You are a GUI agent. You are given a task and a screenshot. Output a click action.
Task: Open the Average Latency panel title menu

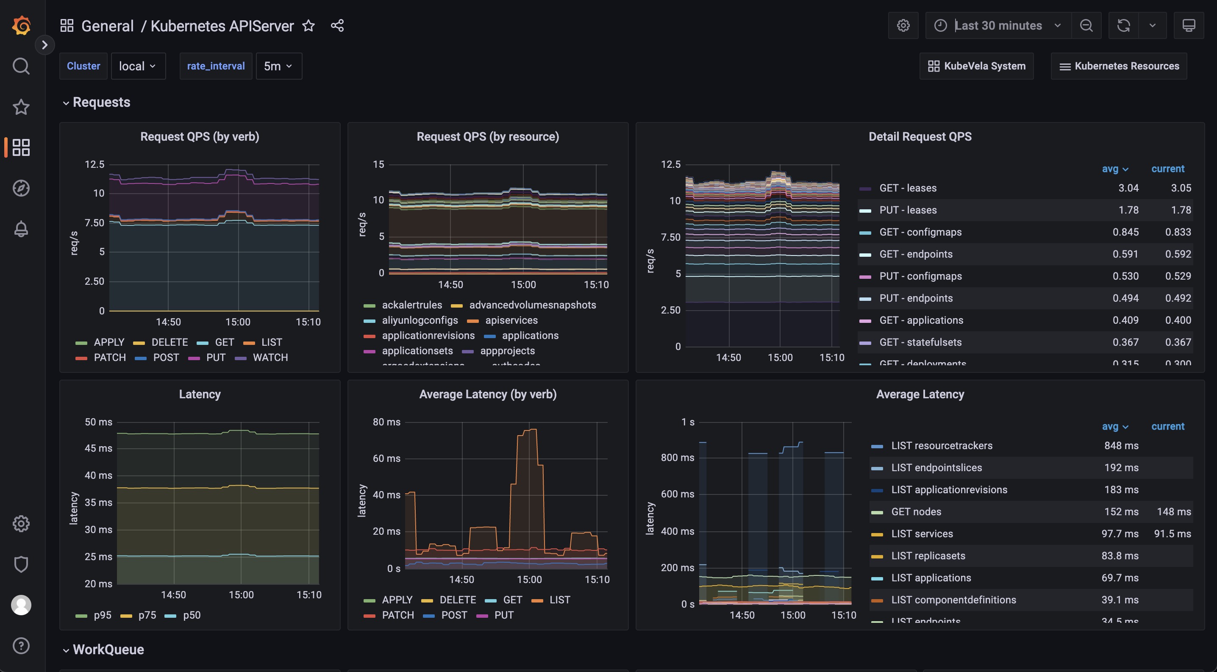point(920,394)
